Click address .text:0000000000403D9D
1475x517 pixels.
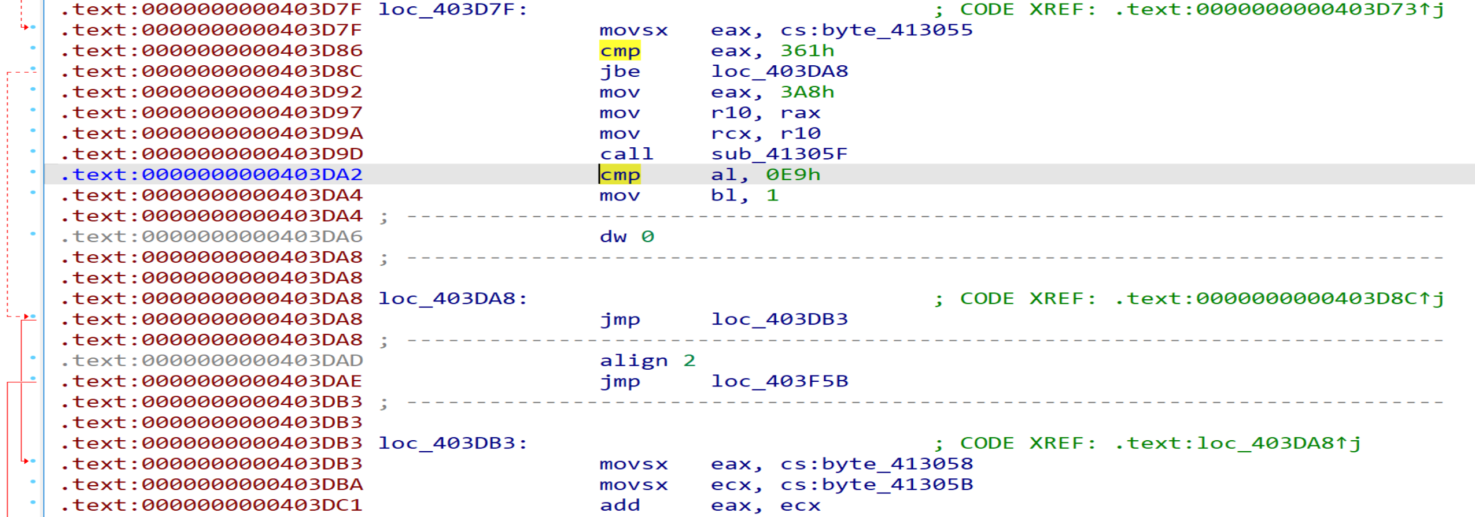point(211,154)
